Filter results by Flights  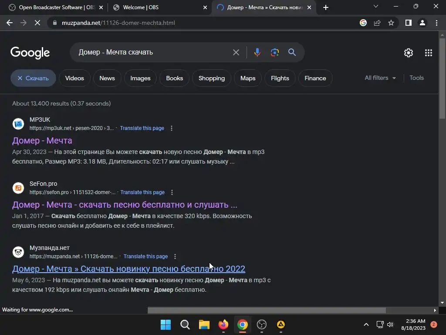click(x=280, y=78)
